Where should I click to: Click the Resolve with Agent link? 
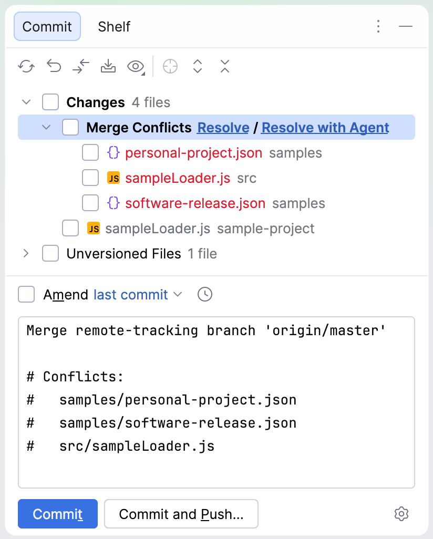[x=325, y=128]
